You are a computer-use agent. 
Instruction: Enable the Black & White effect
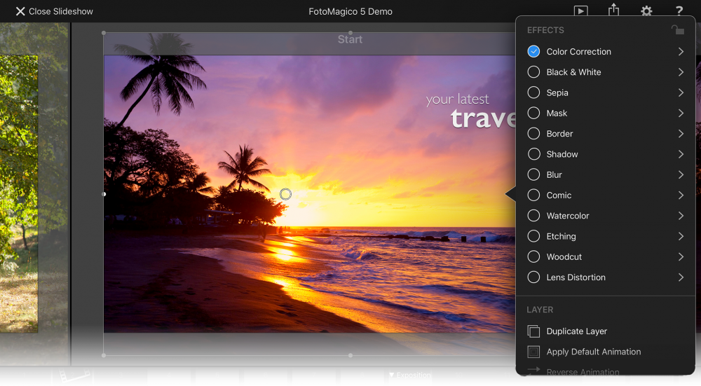(x=533, y=72)
